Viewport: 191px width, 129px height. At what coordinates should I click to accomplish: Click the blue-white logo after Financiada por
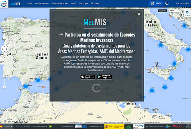pyautogui.click(x=78, y=126)
